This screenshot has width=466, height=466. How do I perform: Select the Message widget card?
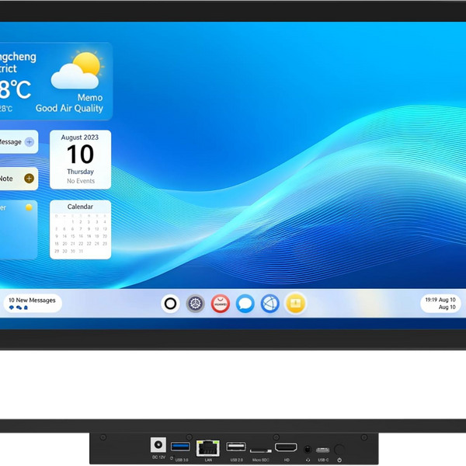point(19,142)
